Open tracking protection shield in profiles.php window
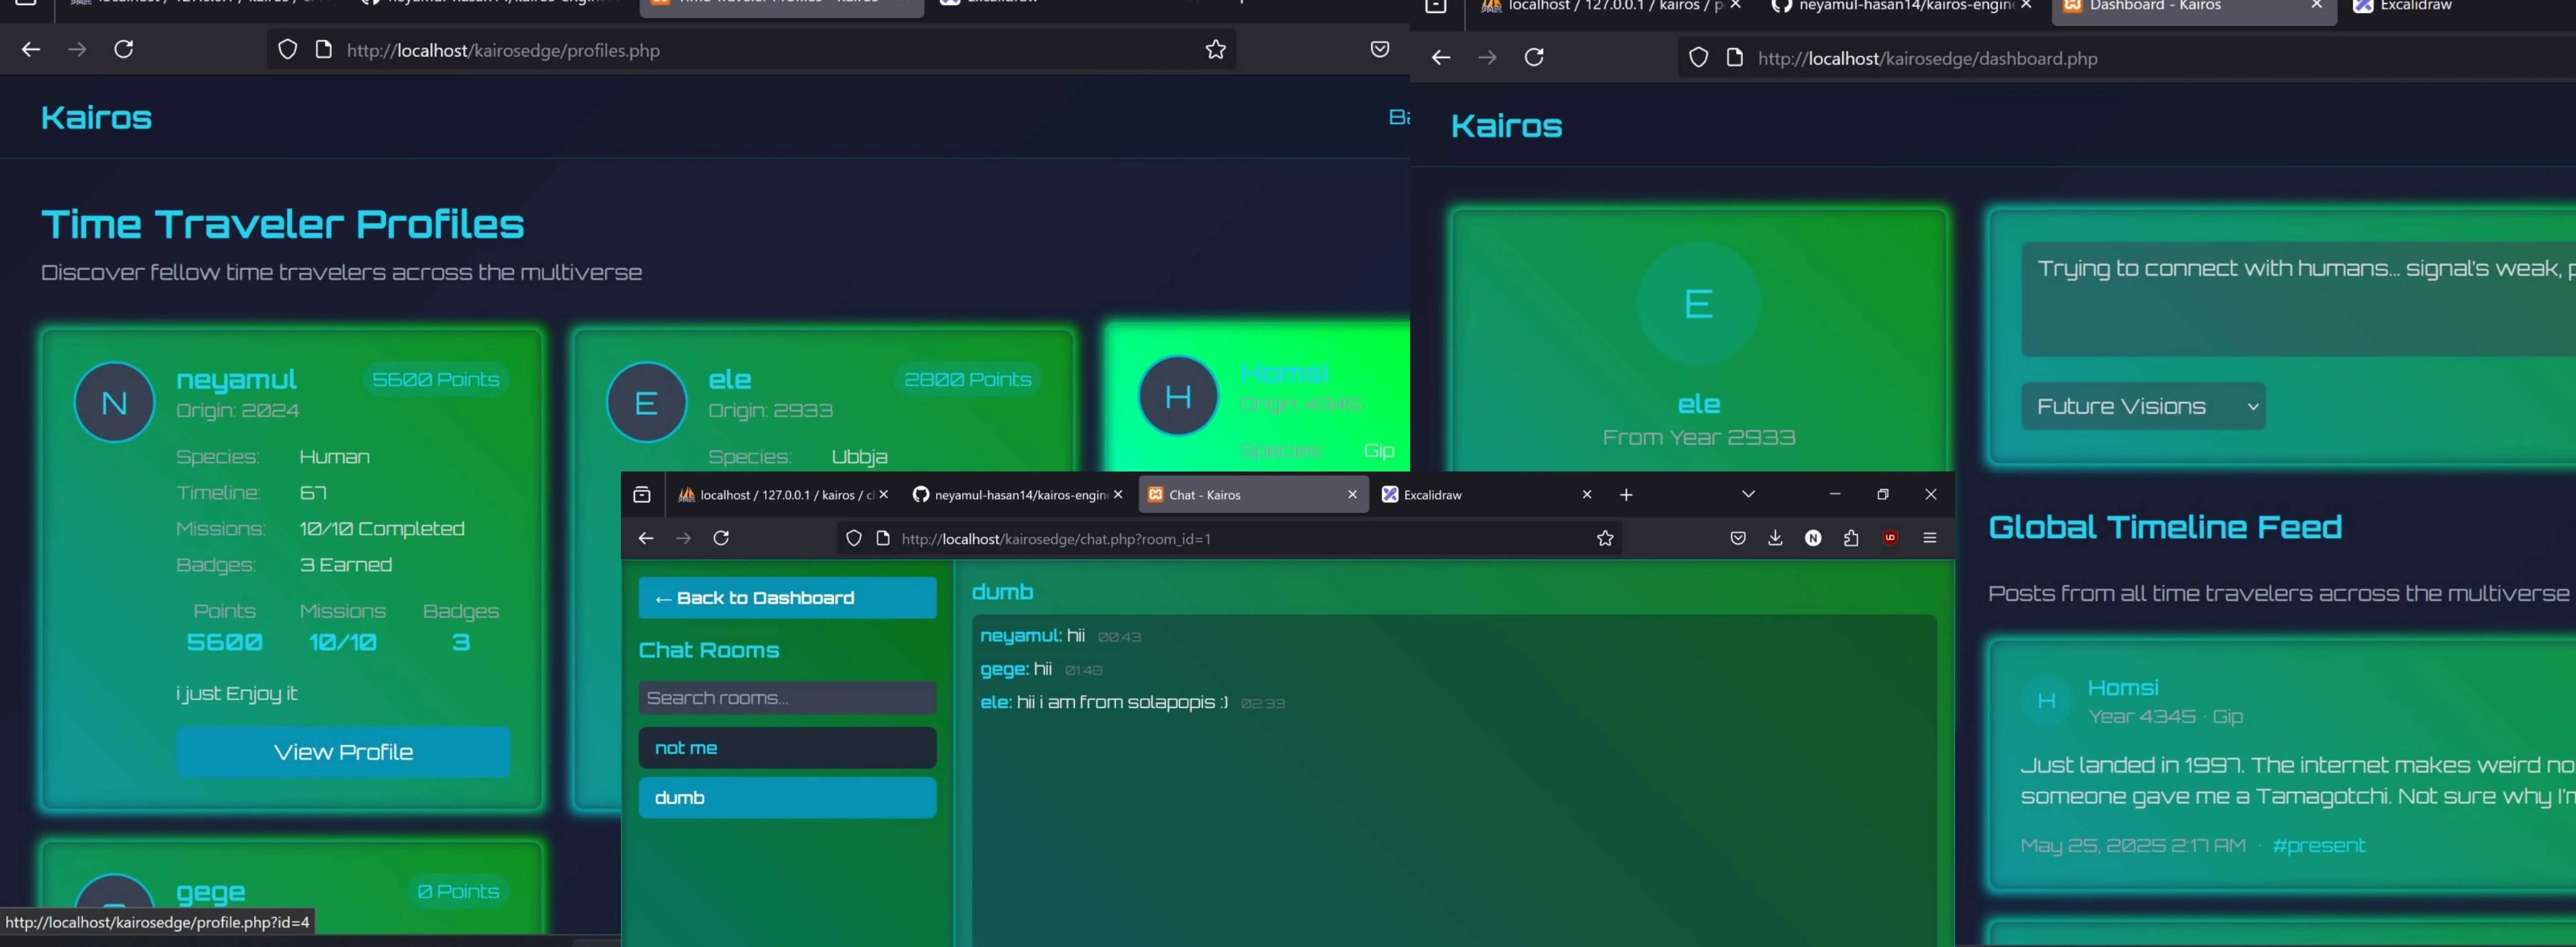 coord(287,49)
